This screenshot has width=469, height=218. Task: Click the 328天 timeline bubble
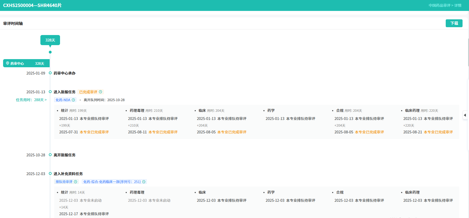pos(50,40)
